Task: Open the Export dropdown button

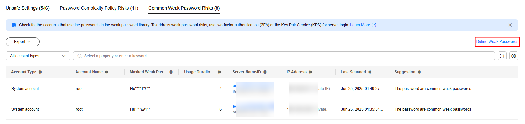Action: point(23,42)
